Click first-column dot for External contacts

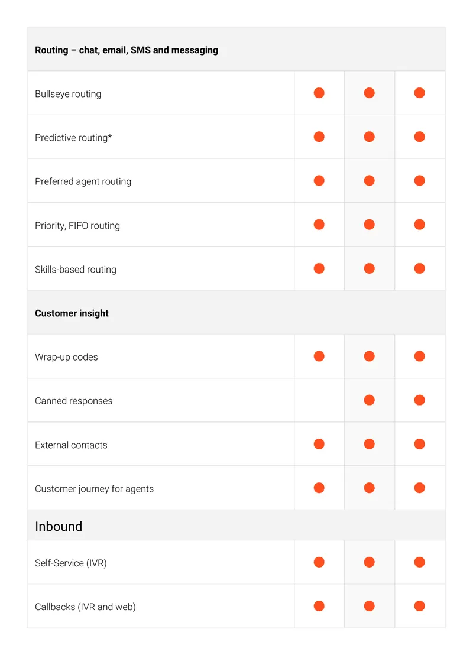pos(319,444)
